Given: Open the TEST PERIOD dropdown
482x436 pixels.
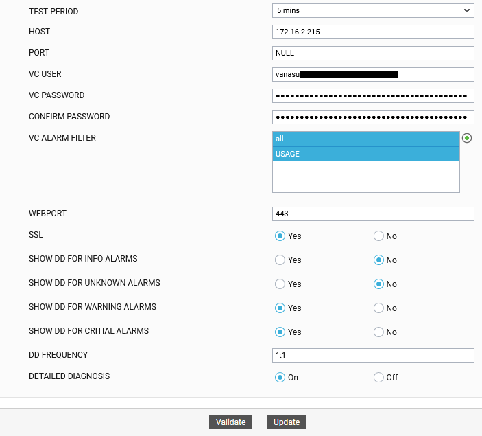Looking at the screenshot, I should (373, 10).
